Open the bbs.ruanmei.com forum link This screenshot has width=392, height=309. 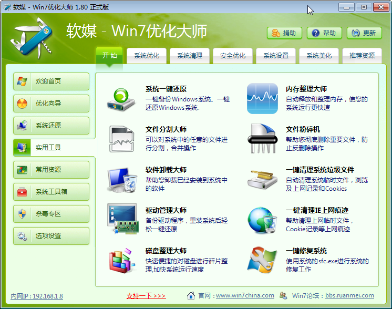[x=349, y=295]
